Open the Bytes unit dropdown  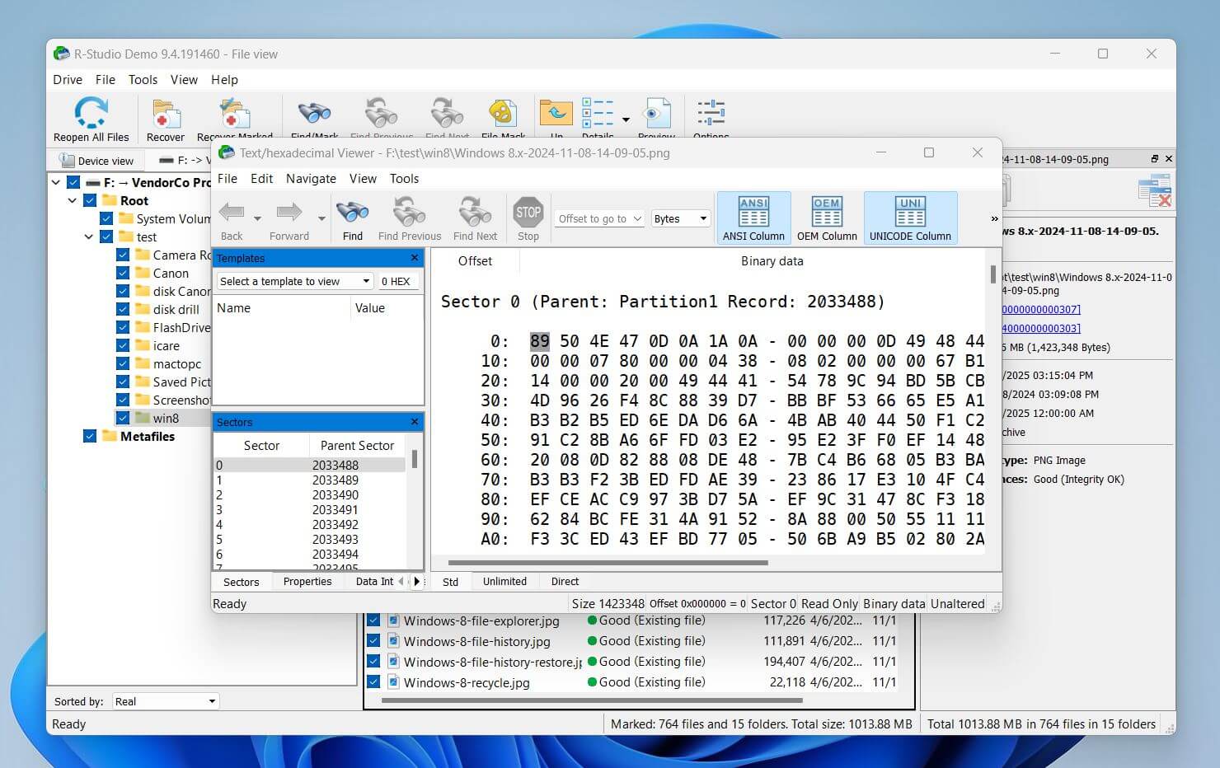click(680, 218)
